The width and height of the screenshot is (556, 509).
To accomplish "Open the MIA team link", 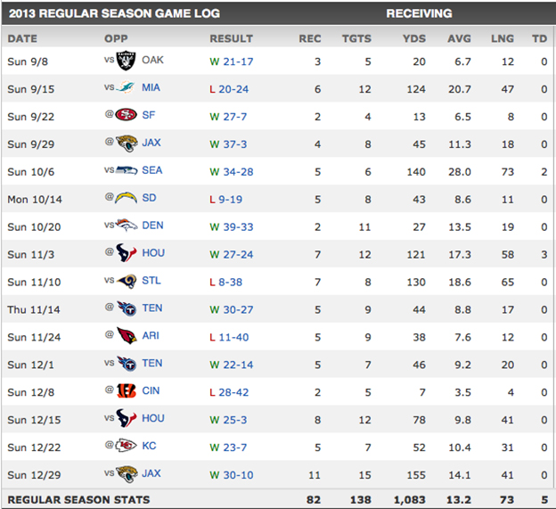I will coord(151,87).
